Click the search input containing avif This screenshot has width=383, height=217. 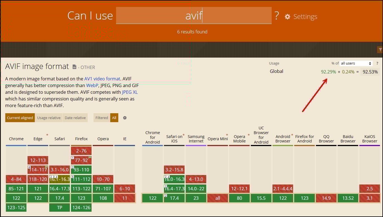pyautogui.click(x=194, y=15)
